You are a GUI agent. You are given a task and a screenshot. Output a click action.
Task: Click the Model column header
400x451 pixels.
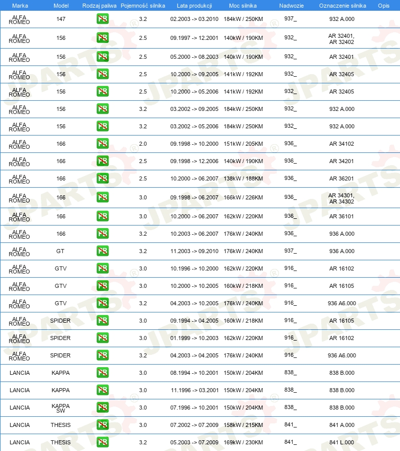[61, 6]
